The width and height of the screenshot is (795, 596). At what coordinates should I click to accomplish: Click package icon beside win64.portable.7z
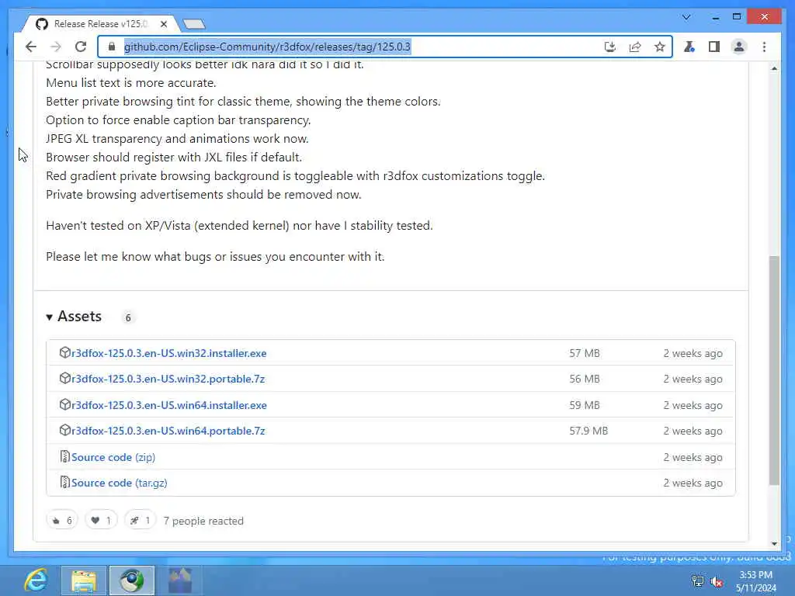[x=64, y=430]
